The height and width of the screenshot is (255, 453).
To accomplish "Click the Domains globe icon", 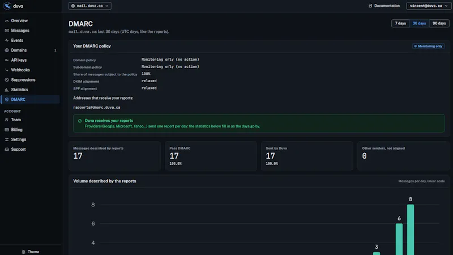I will [x=7, y=50].
